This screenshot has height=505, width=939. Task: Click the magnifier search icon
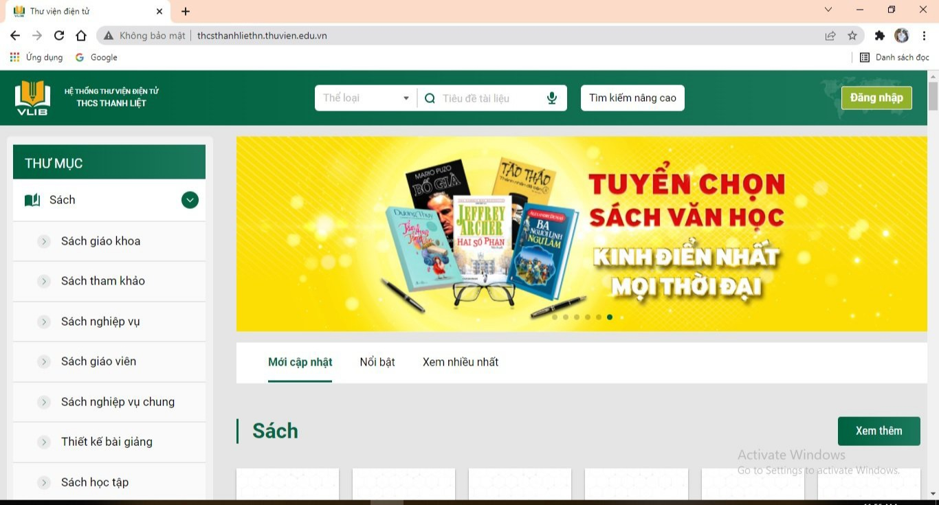[430, 98]
